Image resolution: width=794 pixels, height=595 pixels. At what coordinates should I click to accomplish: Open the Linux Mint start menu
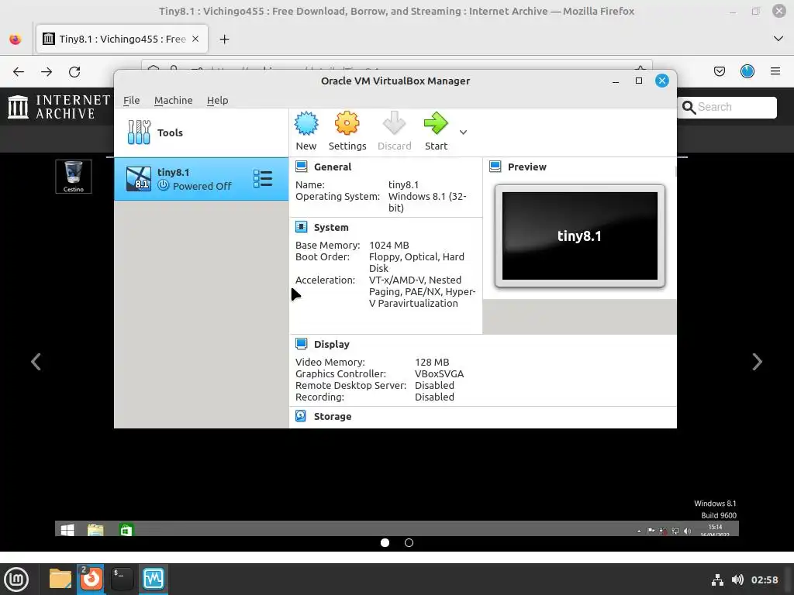pyautogui.click(x=16, y=580)
